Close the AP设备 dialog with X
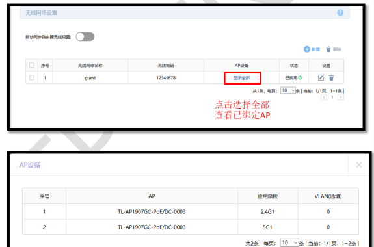 point(359,165)
